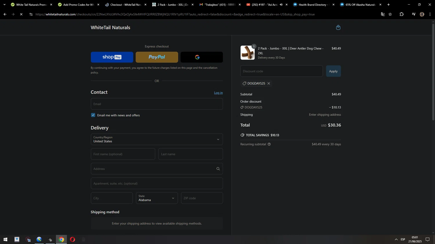Expand the State dropdown showing Alabama
435x244 pixels.
157,198
